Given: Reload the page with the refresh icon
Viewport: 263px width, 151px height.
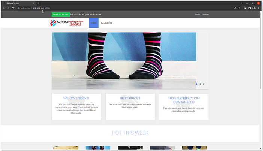Looking at the screenshot, I should click(13, 8).
